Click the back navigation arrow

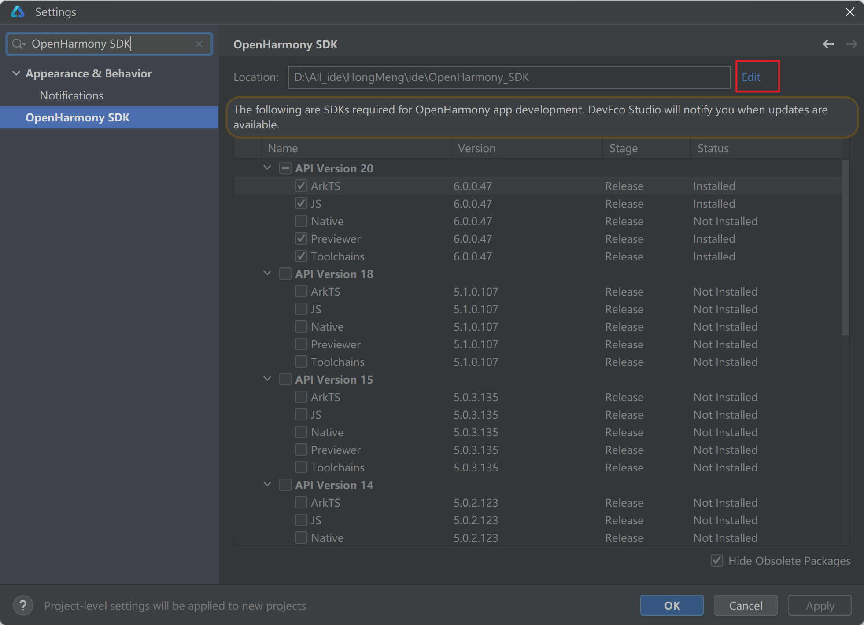point(828,44)
